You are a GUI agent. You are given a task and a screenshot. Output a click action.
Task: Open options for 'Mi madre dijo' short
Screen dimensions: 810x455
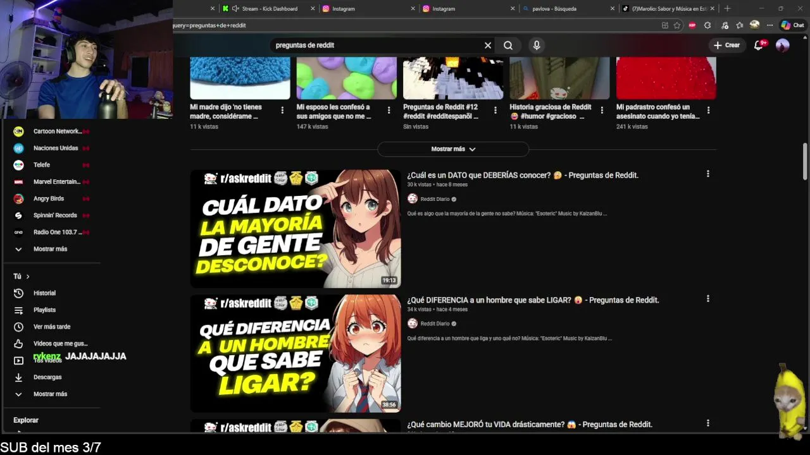coord(282,110)
